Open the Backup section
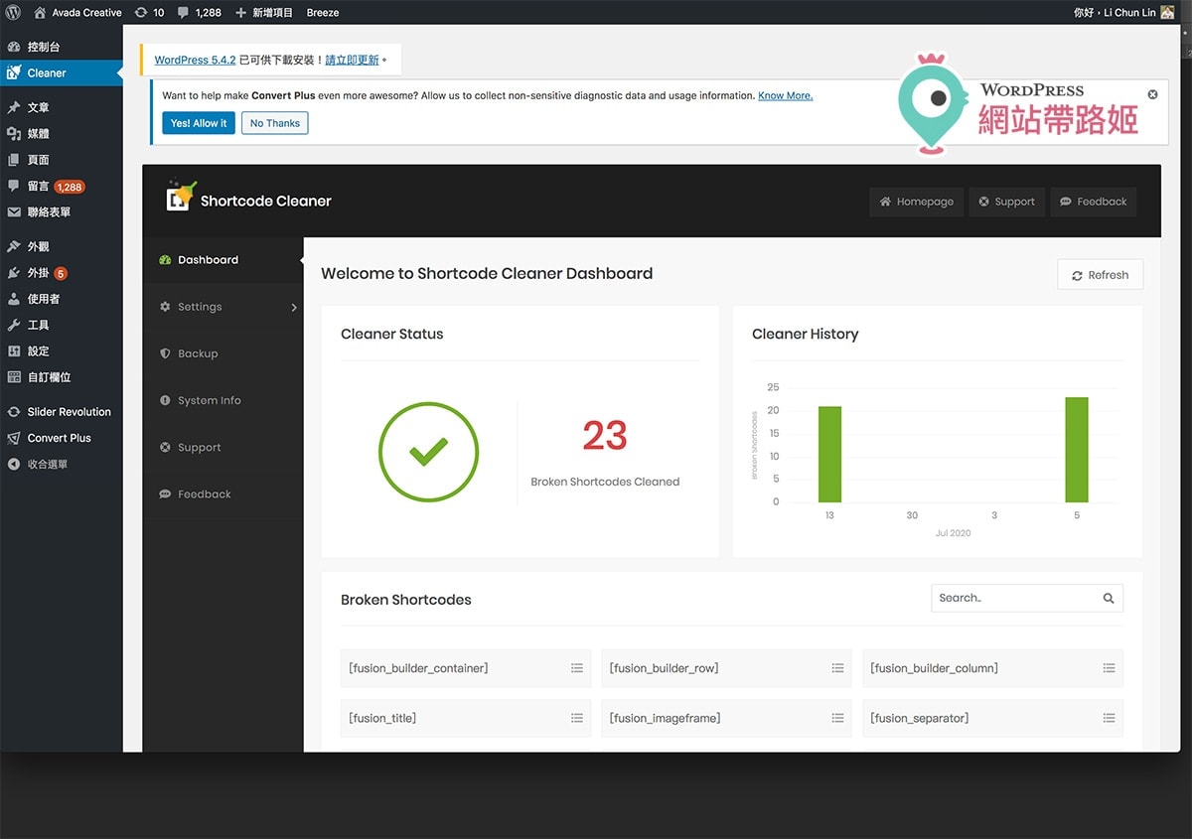 pyautogui.click(x=223, y=353)
